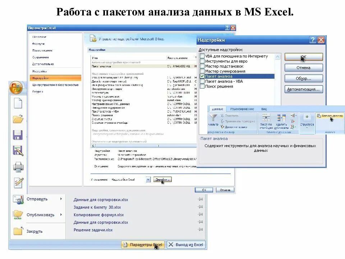Viewport: 345px width, 259px height.
Task: Open Дополнительно advanced filter on ribbon
Action: pos(234,127)
